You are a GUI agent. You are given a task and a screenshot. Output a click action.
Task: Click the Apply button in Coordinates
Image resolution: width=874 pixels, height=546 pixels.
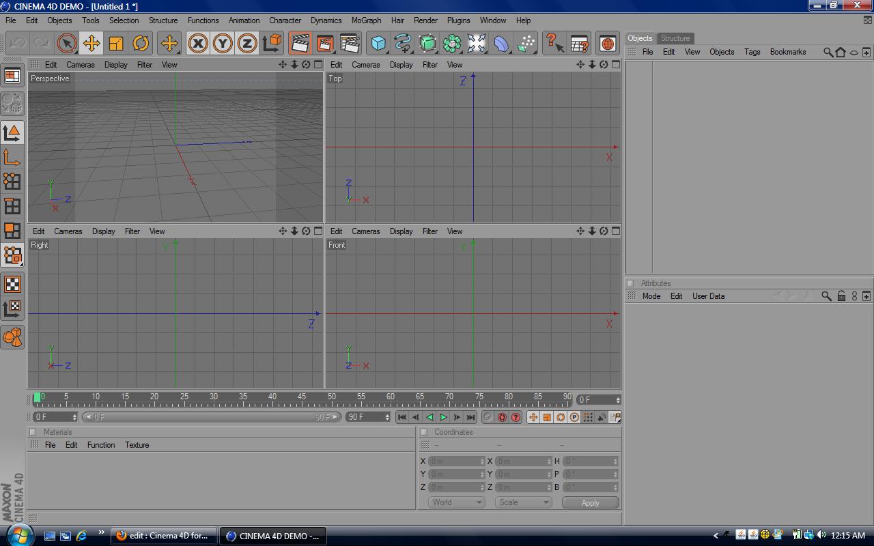coord(590,502)
